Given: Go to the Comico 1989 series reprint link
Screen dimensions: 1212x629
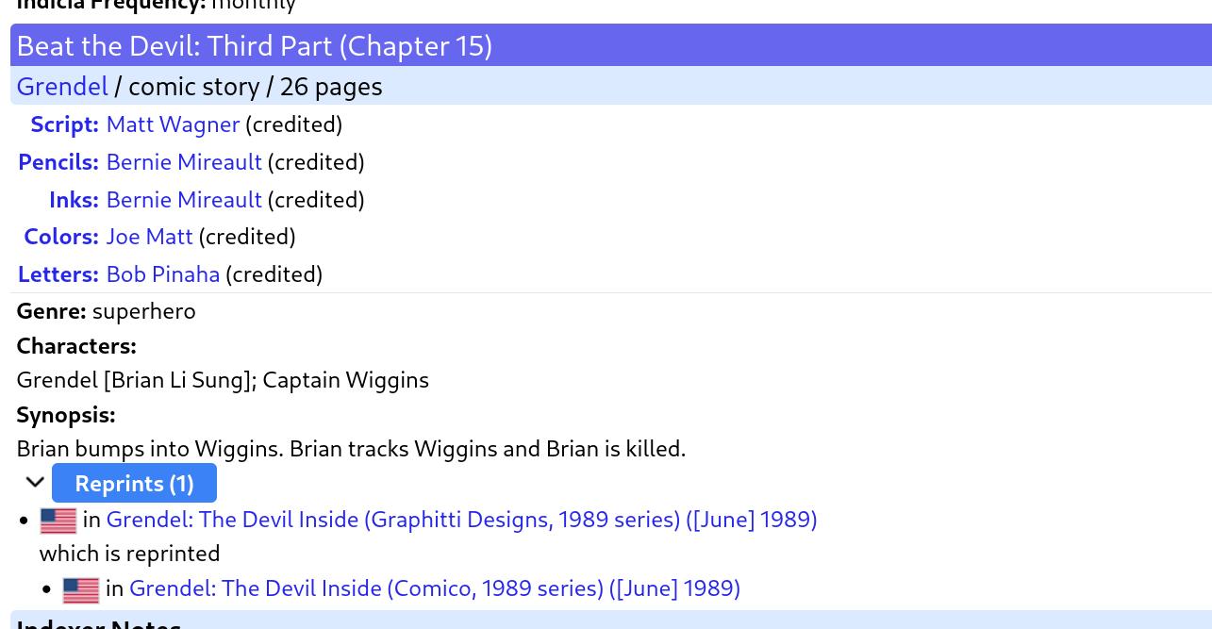Looking at the screenshot, I should (x=434, y=588).
